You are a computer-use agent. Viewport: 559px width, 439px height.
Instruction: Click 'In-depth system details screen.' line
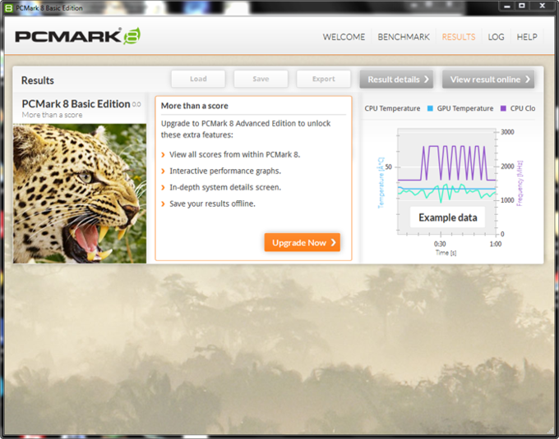pos(225,187)
